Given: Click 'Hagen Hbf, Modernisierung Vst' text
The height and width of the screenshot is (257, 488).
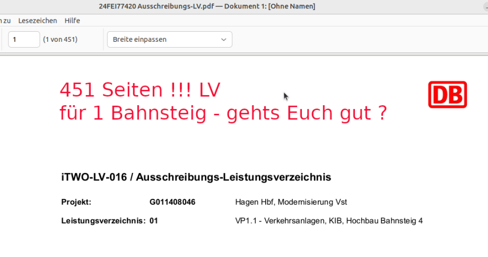Looking at the screenshot, I should (x=291, y=202).
